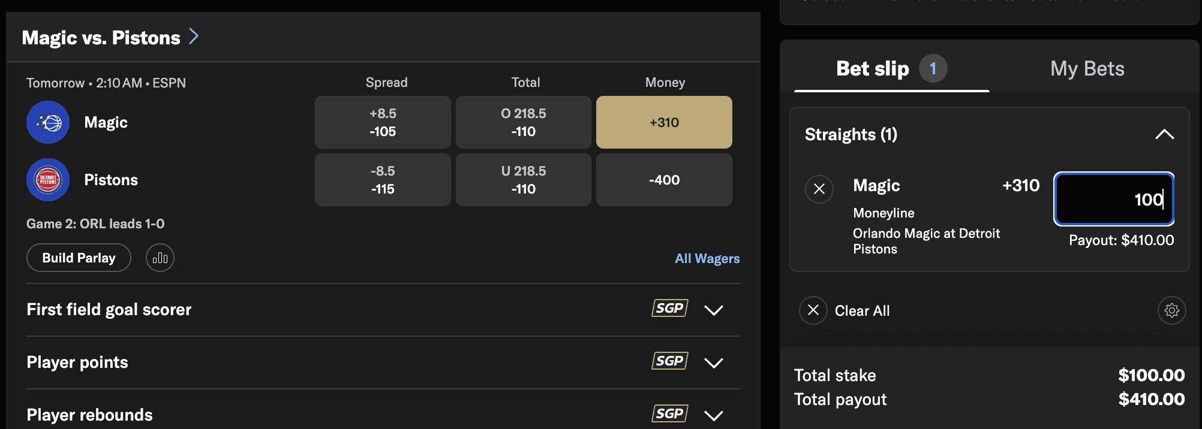This screenshot has height=429, width=1202.
Task: Open bet slip settings gear
Action: 1172,310
